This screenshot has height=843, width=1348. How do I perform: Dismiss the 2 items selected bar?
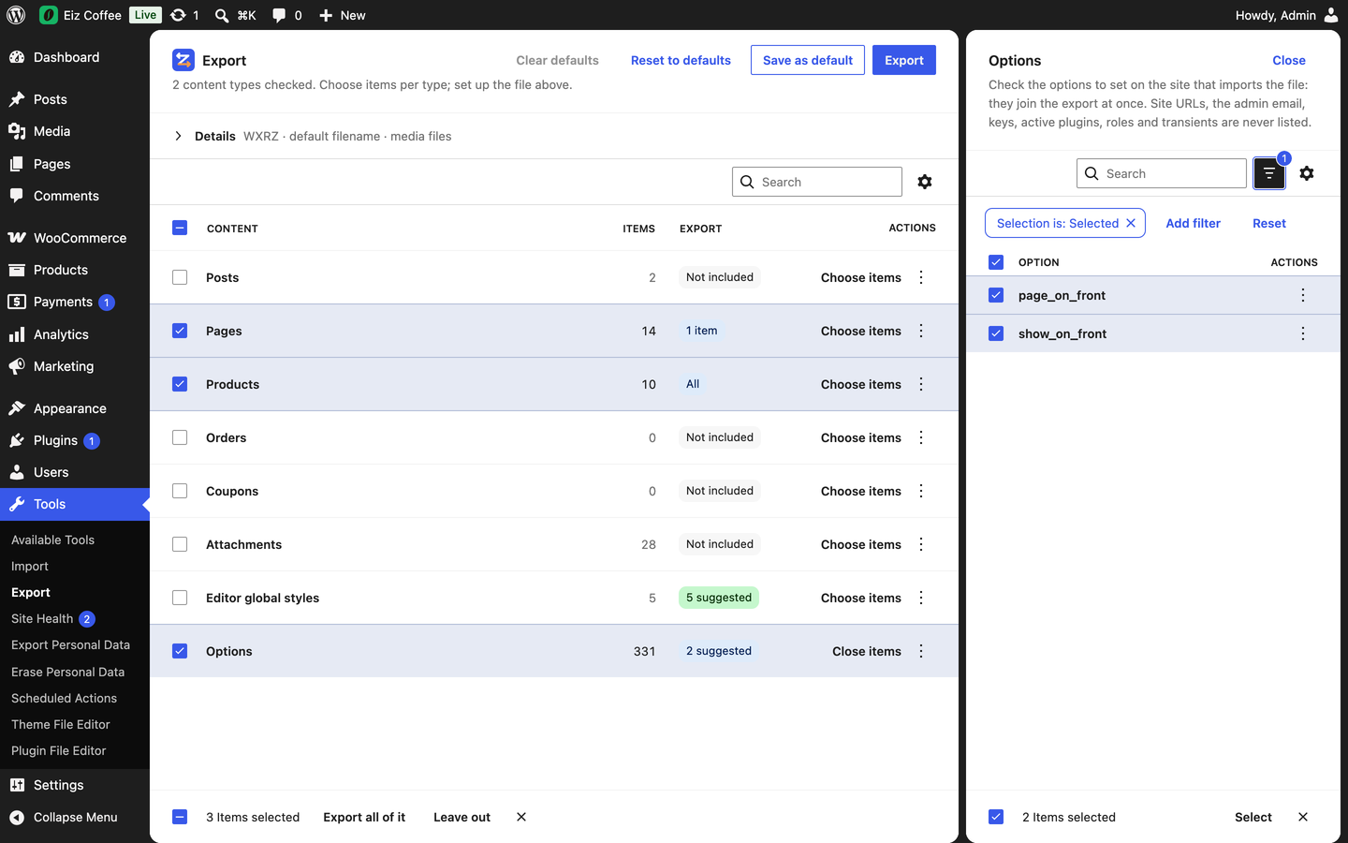tap(1303, 817)
